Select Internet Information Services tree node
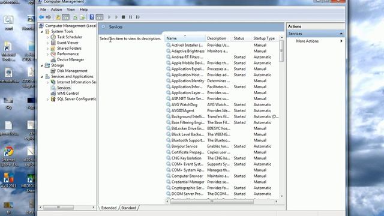Image resolution: width=384 pixels, height=216 pixels. (x=76, y=82)
